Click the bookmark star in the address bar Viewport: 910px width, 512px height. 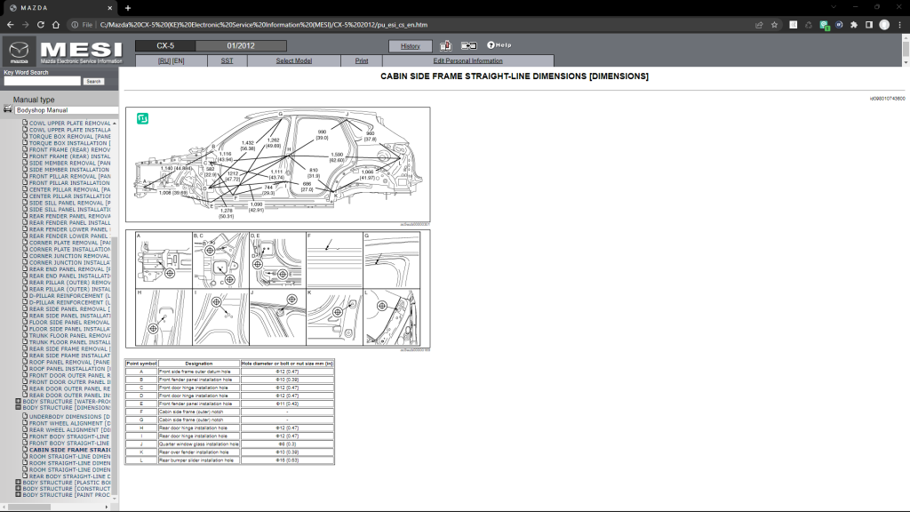(774, 25)
